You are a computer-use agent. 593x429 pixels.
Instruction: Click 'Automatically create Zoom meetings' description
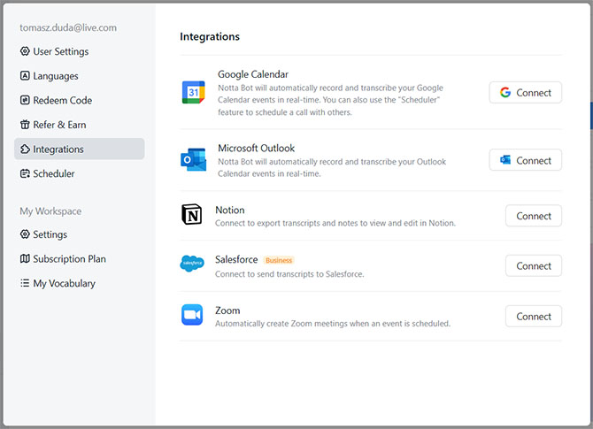tap(333, 324)
